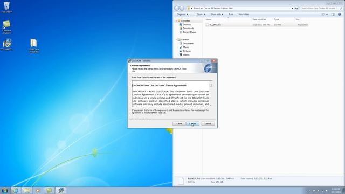Open the address bar history dropdown

(292, 9)
